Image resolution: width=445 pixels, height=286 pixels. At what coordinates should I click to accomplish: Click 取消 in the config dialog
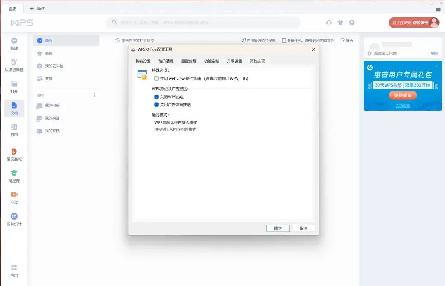(303, 228)
